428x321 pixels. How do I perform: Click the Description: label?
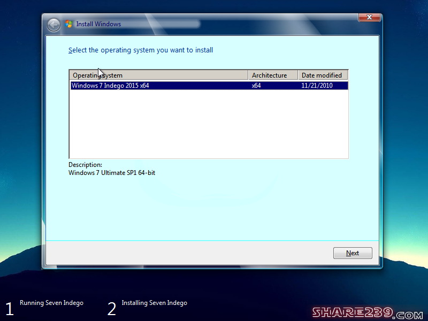click(x=85, y=165)
